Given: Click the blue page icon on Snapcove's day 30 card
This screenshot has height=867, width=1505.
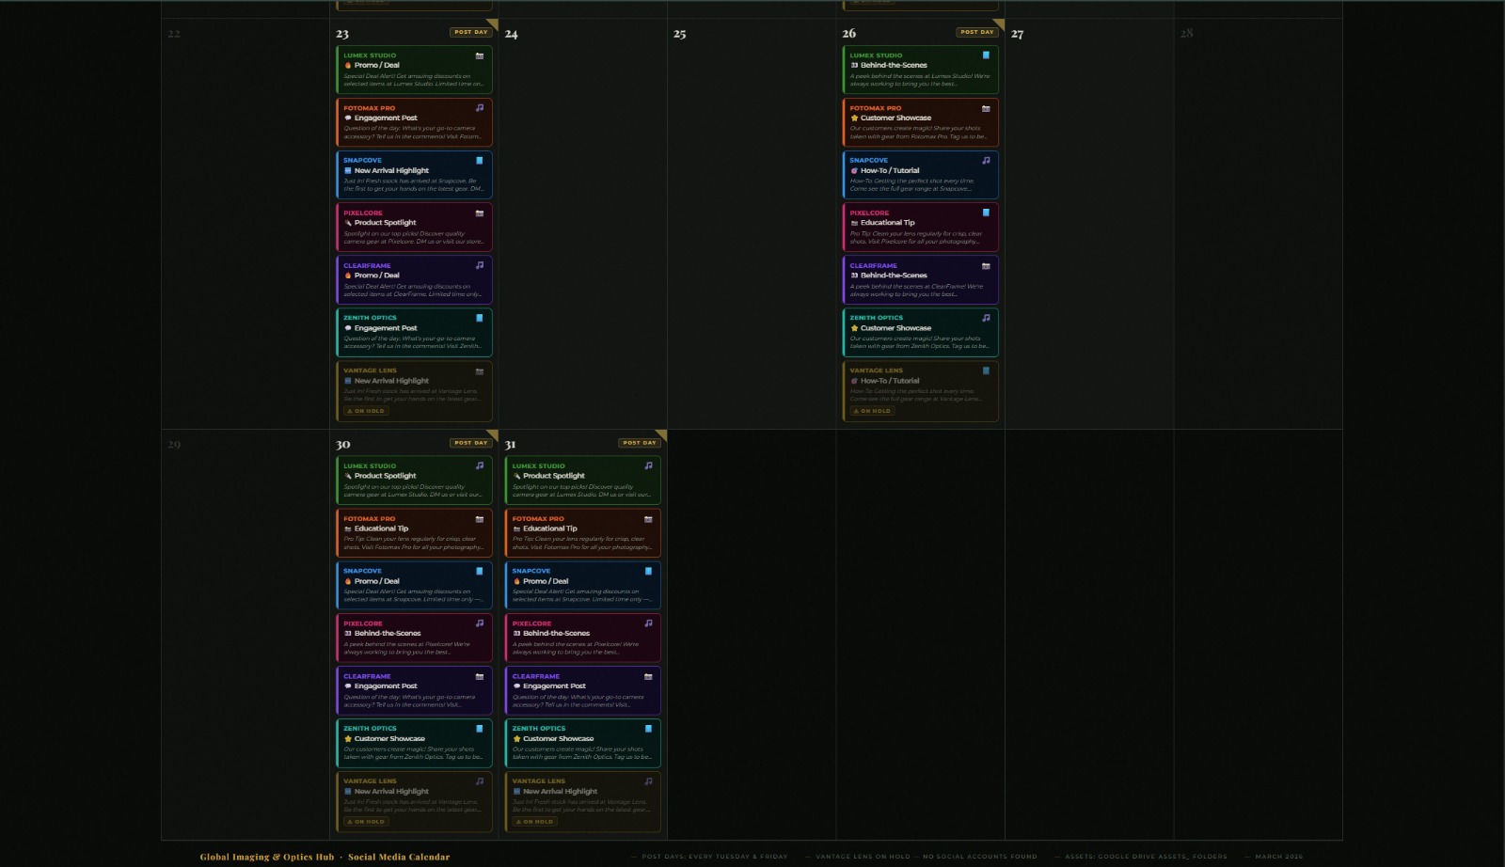Looking at the screenshot, I should pos(479,571).
